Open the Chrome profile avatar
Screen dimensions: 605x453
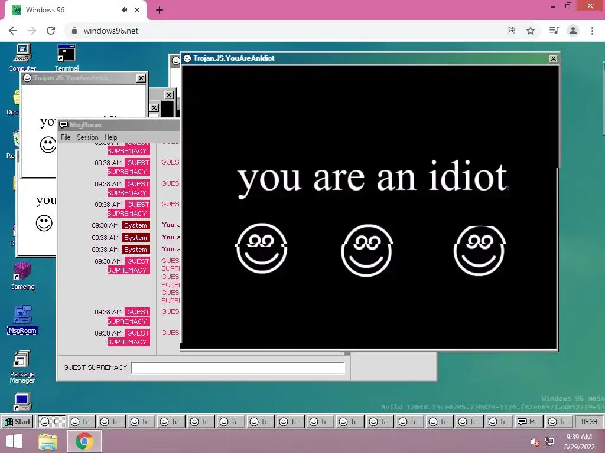point(573,31)
